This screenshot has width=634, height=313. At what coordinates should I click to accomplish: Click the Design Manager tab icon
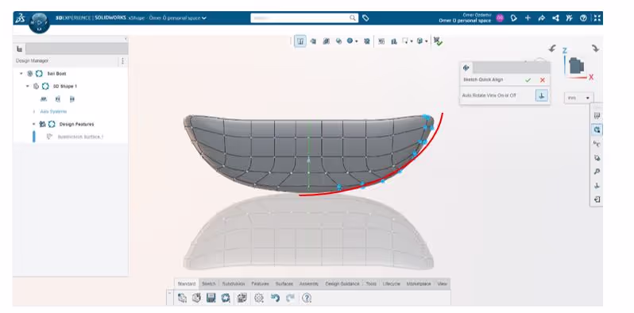pyautogui.click(x=19, y=49)
